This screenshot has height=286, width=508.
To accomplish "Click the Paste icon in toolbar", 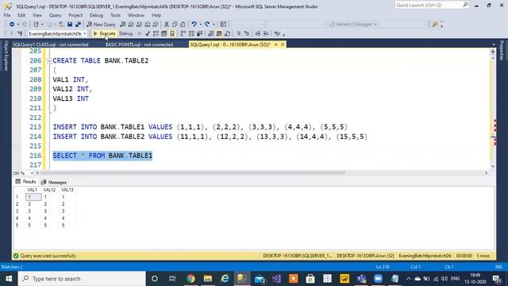I will [x=183, y=25].
